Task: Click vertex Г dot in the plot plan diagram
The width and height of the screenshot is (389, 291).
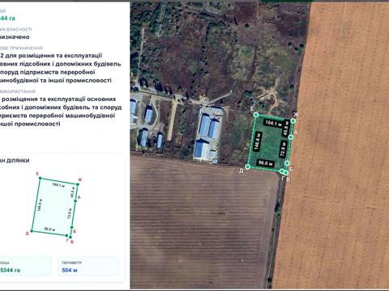Action: pyautogui.click(x=66, y=236)
